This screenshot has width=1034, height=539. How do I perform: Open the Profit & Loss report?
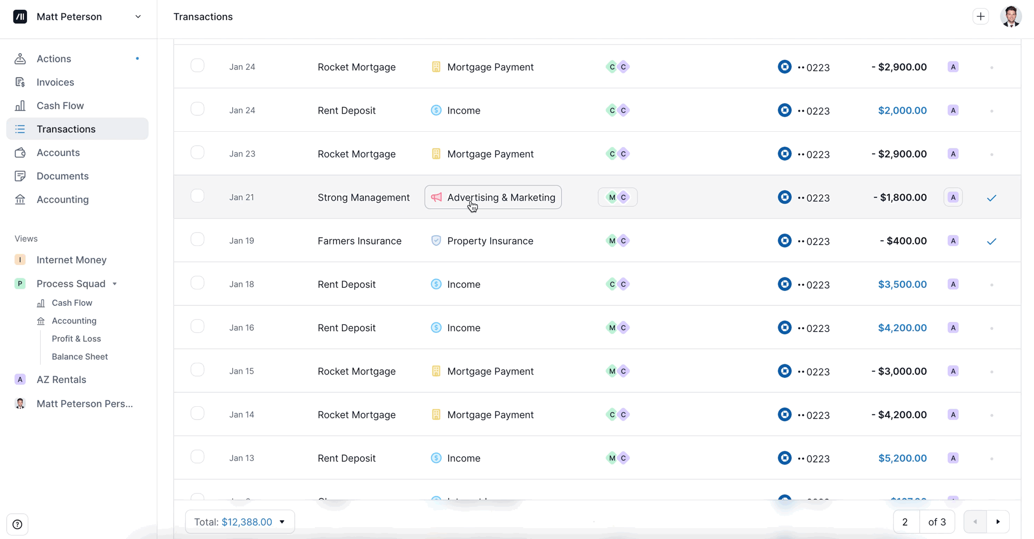click(76, 338)
